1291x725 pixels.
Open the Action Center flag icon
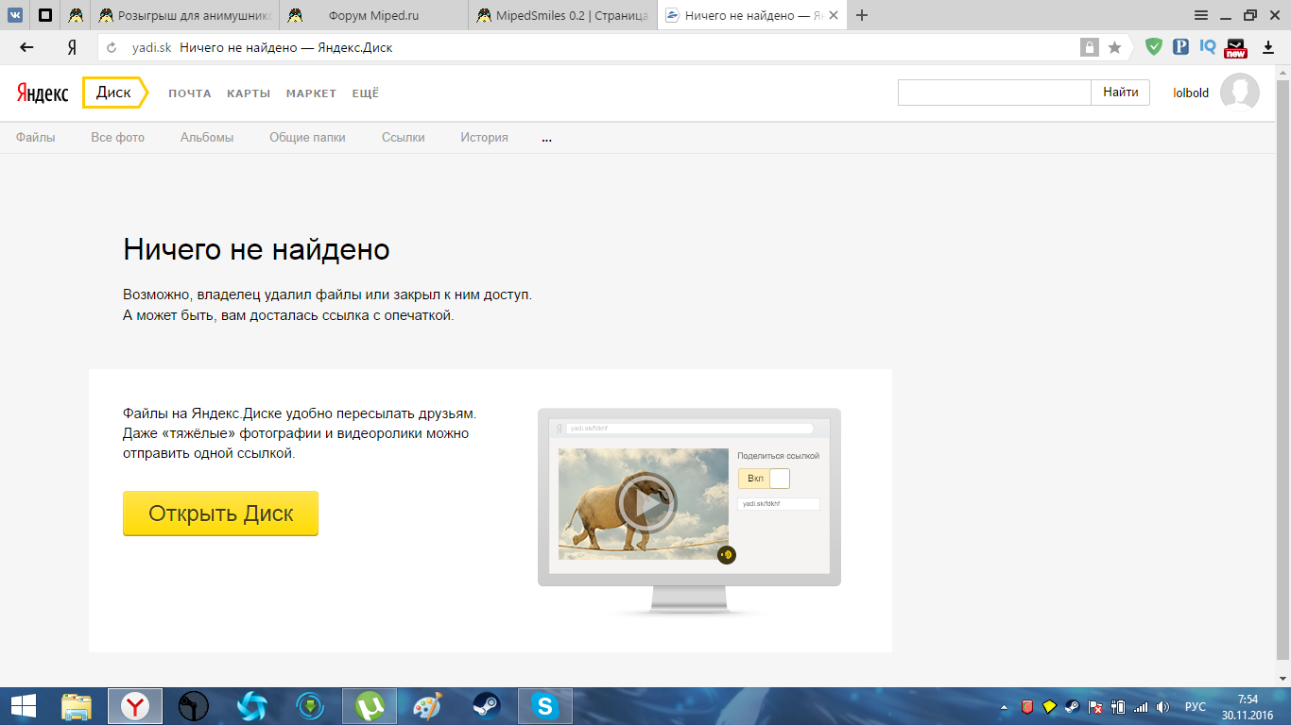coord(1095,706)
